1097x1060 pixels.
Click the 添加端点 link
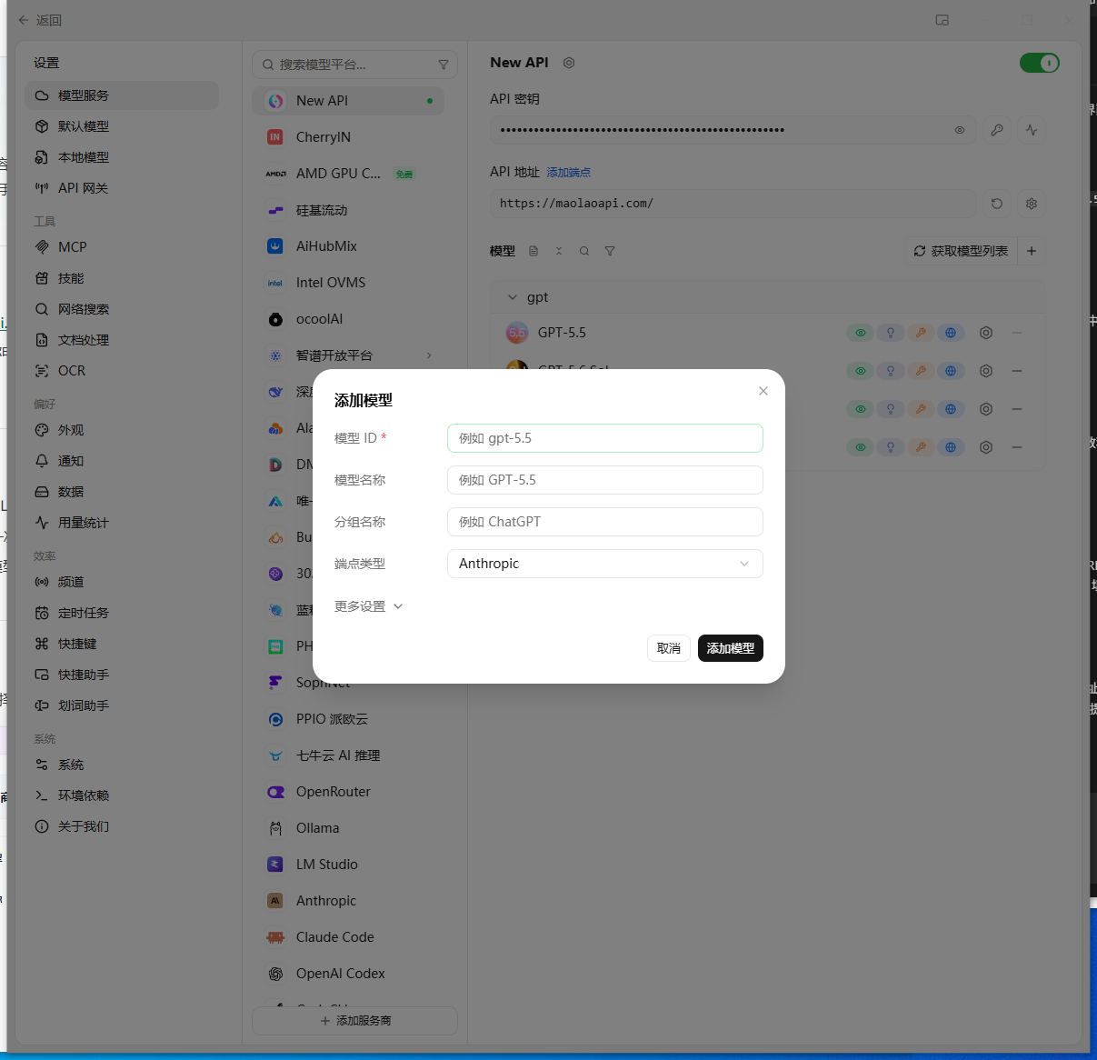[x=569, y=173]
